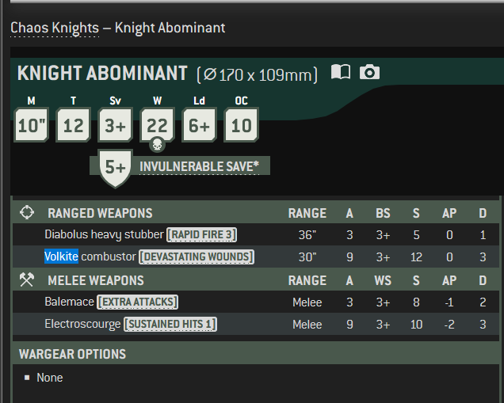Click the 5+ invulnerable save shield

115,169
